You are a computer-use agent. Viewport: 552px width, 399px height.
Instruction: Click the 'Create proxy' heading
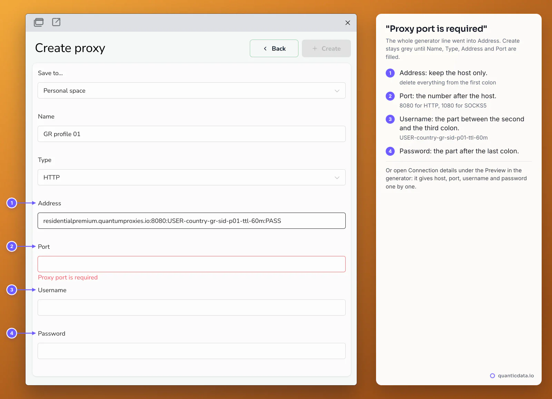coord(70,48)
